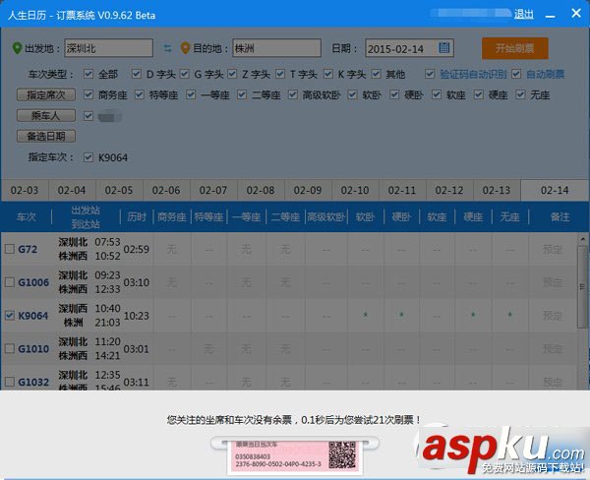The height and width of the screenshot is (480, 590).
Task: Click the 乘车人 button
Action: [x=46, y=116]
